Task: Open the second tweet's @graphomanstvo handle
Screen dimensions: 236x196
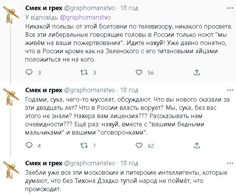Action: click(x=89, y=90)
